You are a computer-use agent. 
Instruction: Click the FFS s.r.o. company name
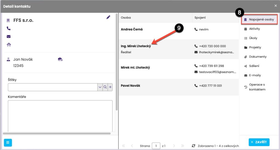(x=24, y=20)
